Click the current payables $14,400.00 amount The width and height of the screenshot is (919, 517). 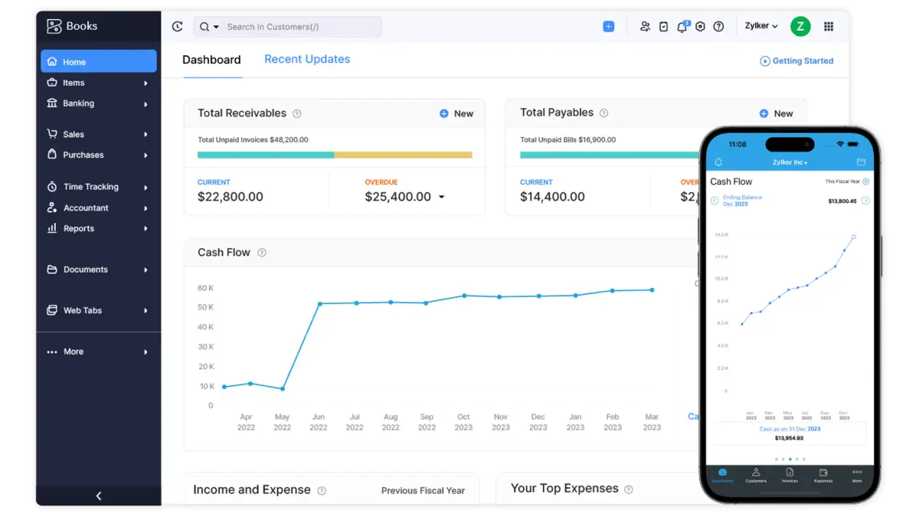pyautogui.click(x=552, y=197)
